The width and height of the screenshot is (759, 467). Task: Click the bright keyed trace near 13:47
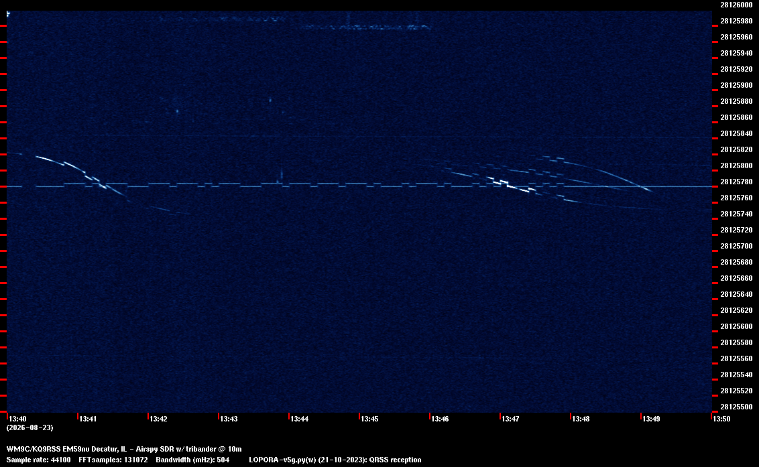point(511,185)
